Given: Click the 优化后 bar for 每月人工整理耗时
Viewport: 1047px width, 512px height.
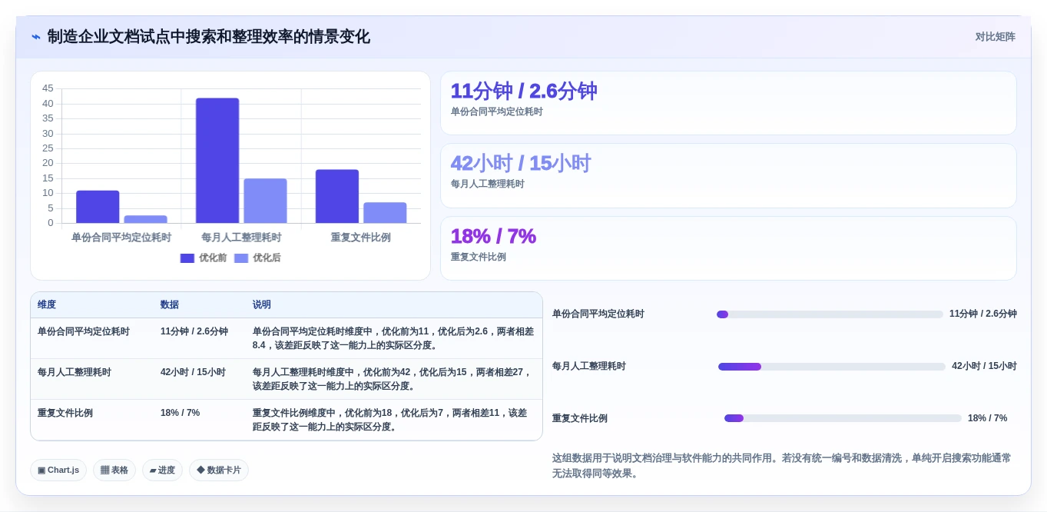Looking at the screenshot, I should point(265,201).
